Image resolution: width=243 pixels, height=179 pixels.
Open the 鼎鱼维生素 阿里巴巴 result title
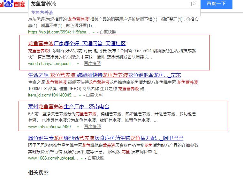[106, 138]
